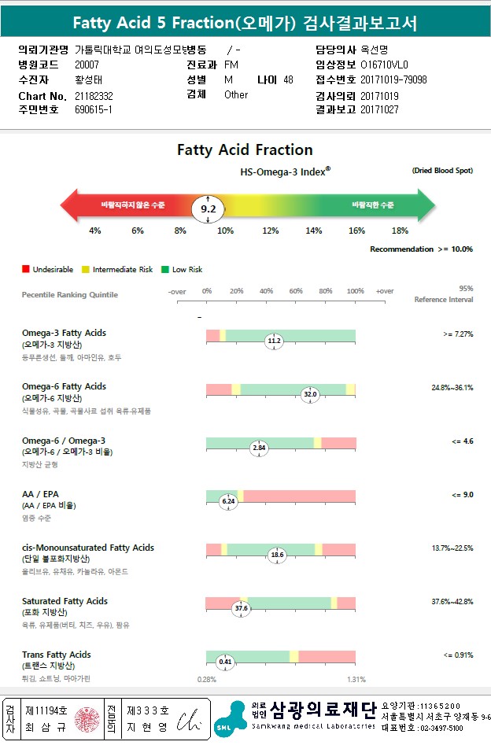
Task: Click the report title header banner
Action: (245, 22)
